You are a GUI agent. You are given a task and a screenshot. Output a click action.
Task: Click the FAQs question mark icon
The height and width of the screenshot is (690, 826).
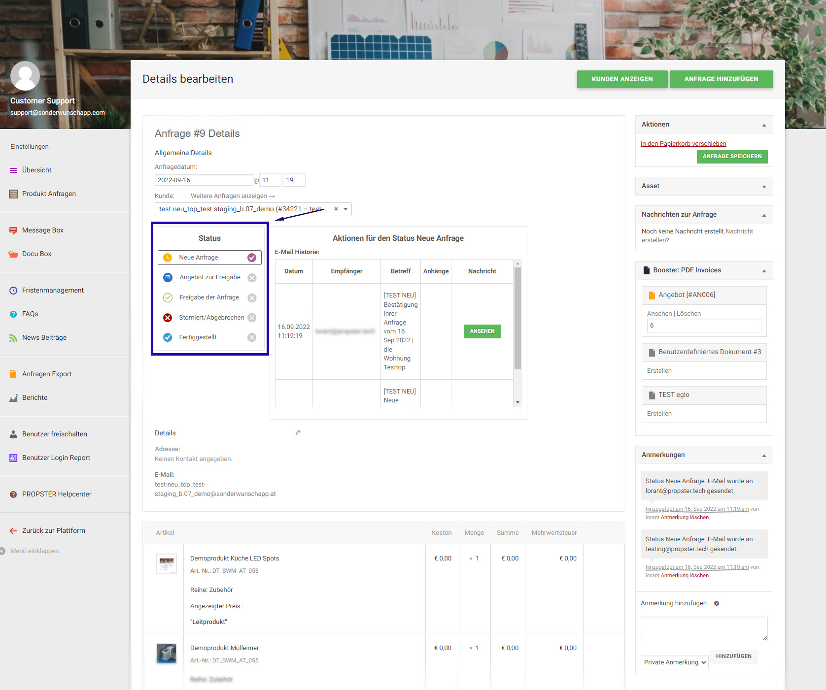tap(13, 314)
